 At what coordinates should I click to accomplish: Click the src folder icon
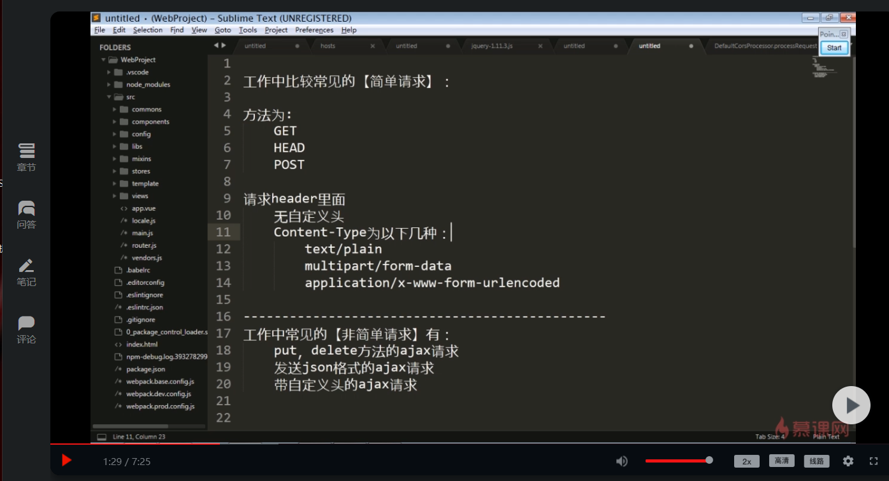pyautogui.click(x=119, y=97)
